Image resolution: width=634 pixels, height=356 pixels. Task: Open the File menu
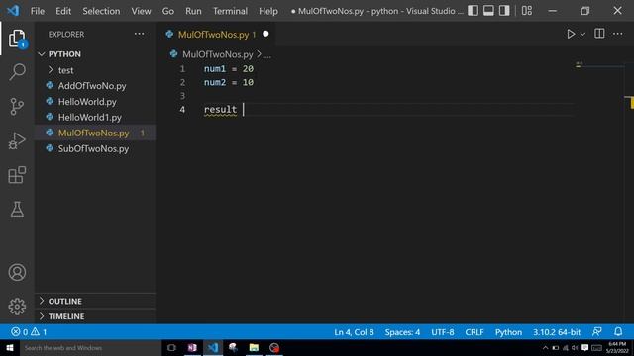[x=38, y=11]
